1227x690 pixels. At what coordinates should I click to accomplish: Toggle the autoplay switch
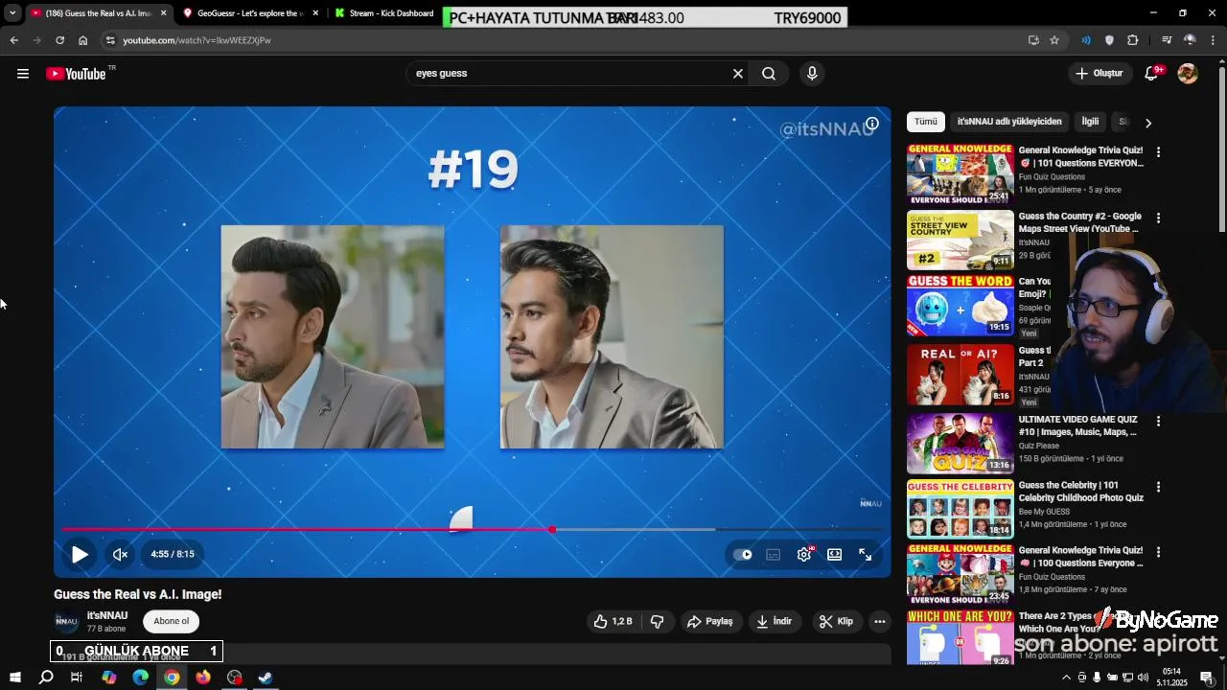pyautogui.click(x=743, y=554)
